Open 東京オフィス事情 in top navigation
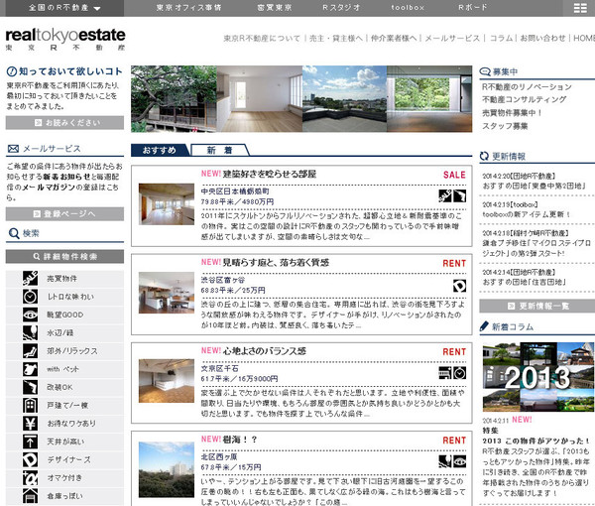This screenshot has width=595, height=506. [189, 7]
